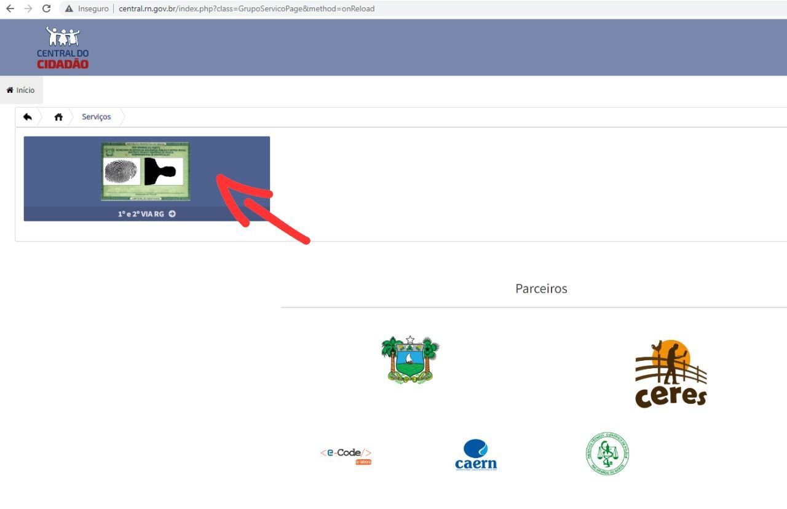Click the house icon beside Início

[x=10, y=90]
